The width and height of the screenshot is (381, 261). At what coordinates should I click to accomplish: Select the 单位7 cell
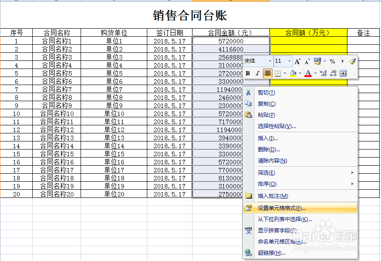(x=114, y=89)
